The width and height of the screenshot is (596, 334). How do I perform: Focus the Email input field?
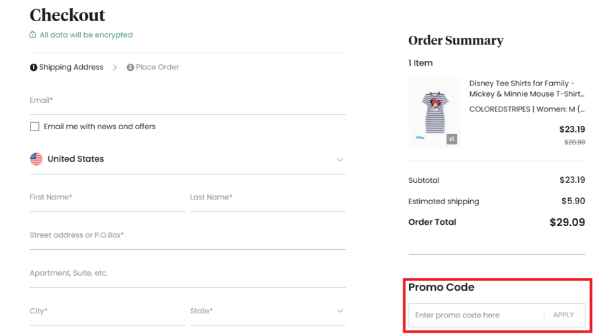(187, 101)
